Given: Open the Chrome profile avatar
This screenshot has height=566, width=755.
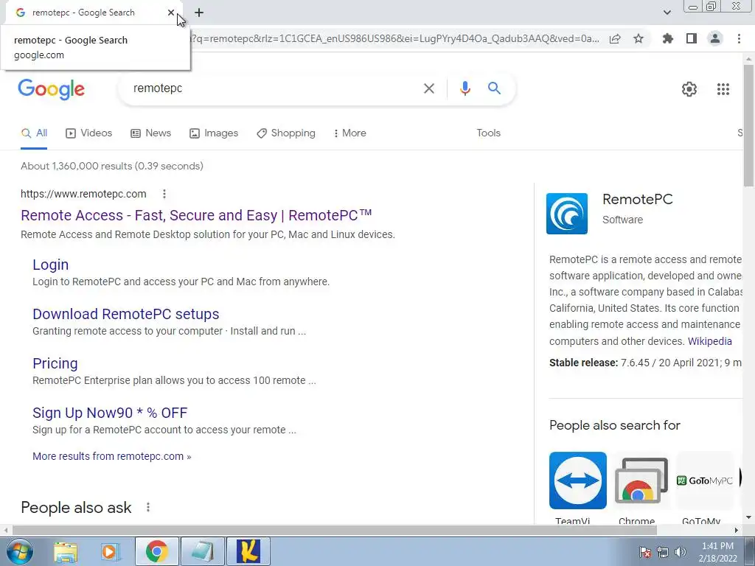Looking at the screenshot, I should (715, 38).
